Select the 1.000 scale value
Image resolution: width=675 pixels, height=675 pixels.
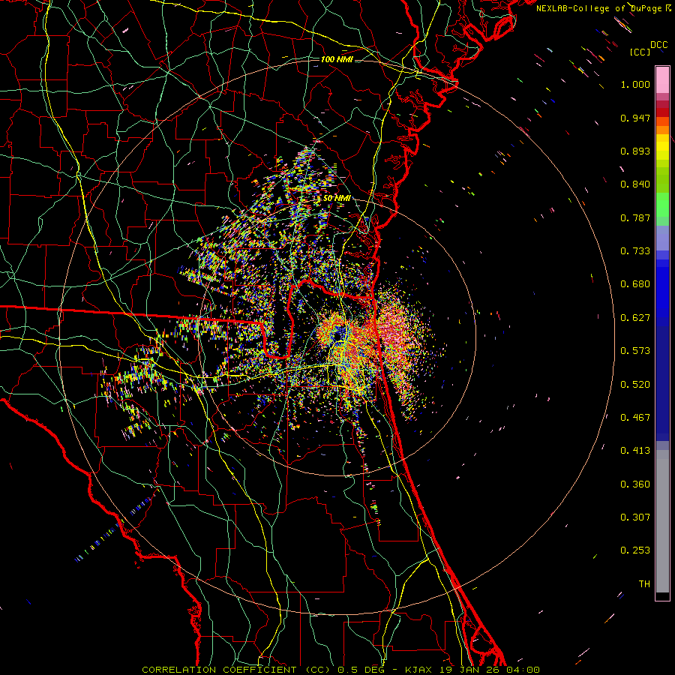pos(635,84)
